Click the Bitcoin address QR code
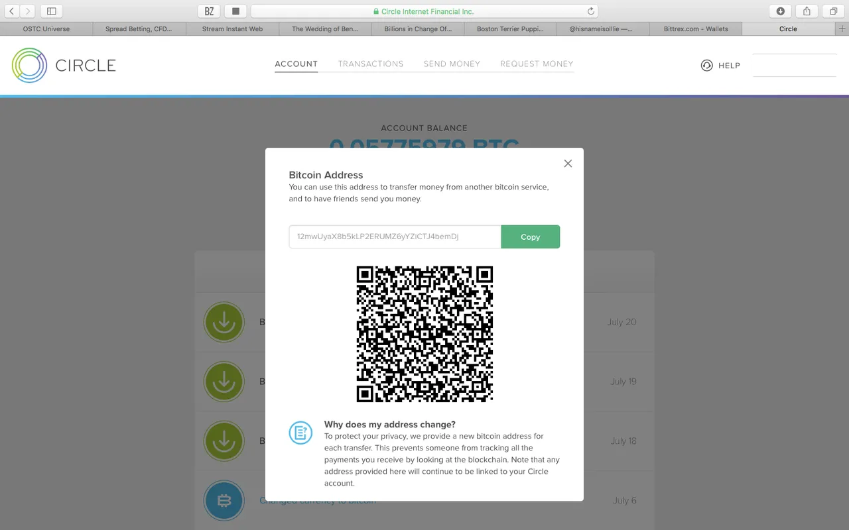Screen dimensions: 849x530 (x=424, y=334)
